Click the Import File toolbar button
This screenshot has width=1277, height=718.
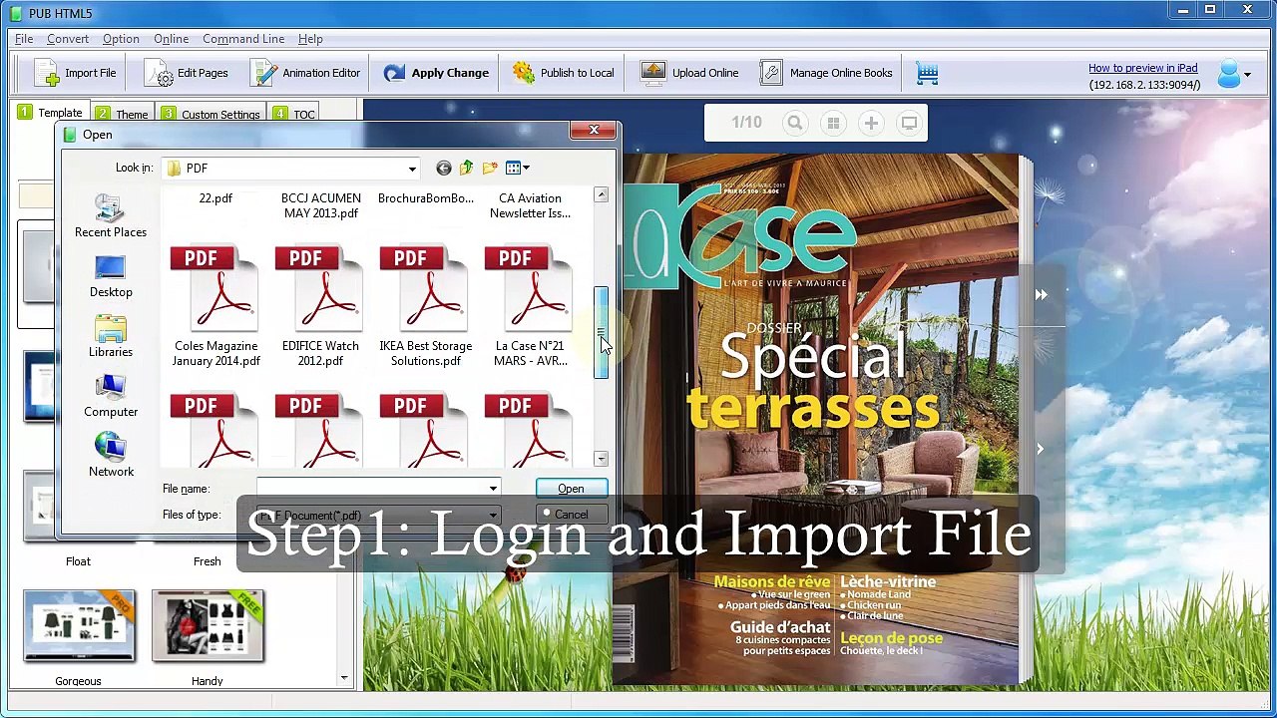(x=75, y=73)
